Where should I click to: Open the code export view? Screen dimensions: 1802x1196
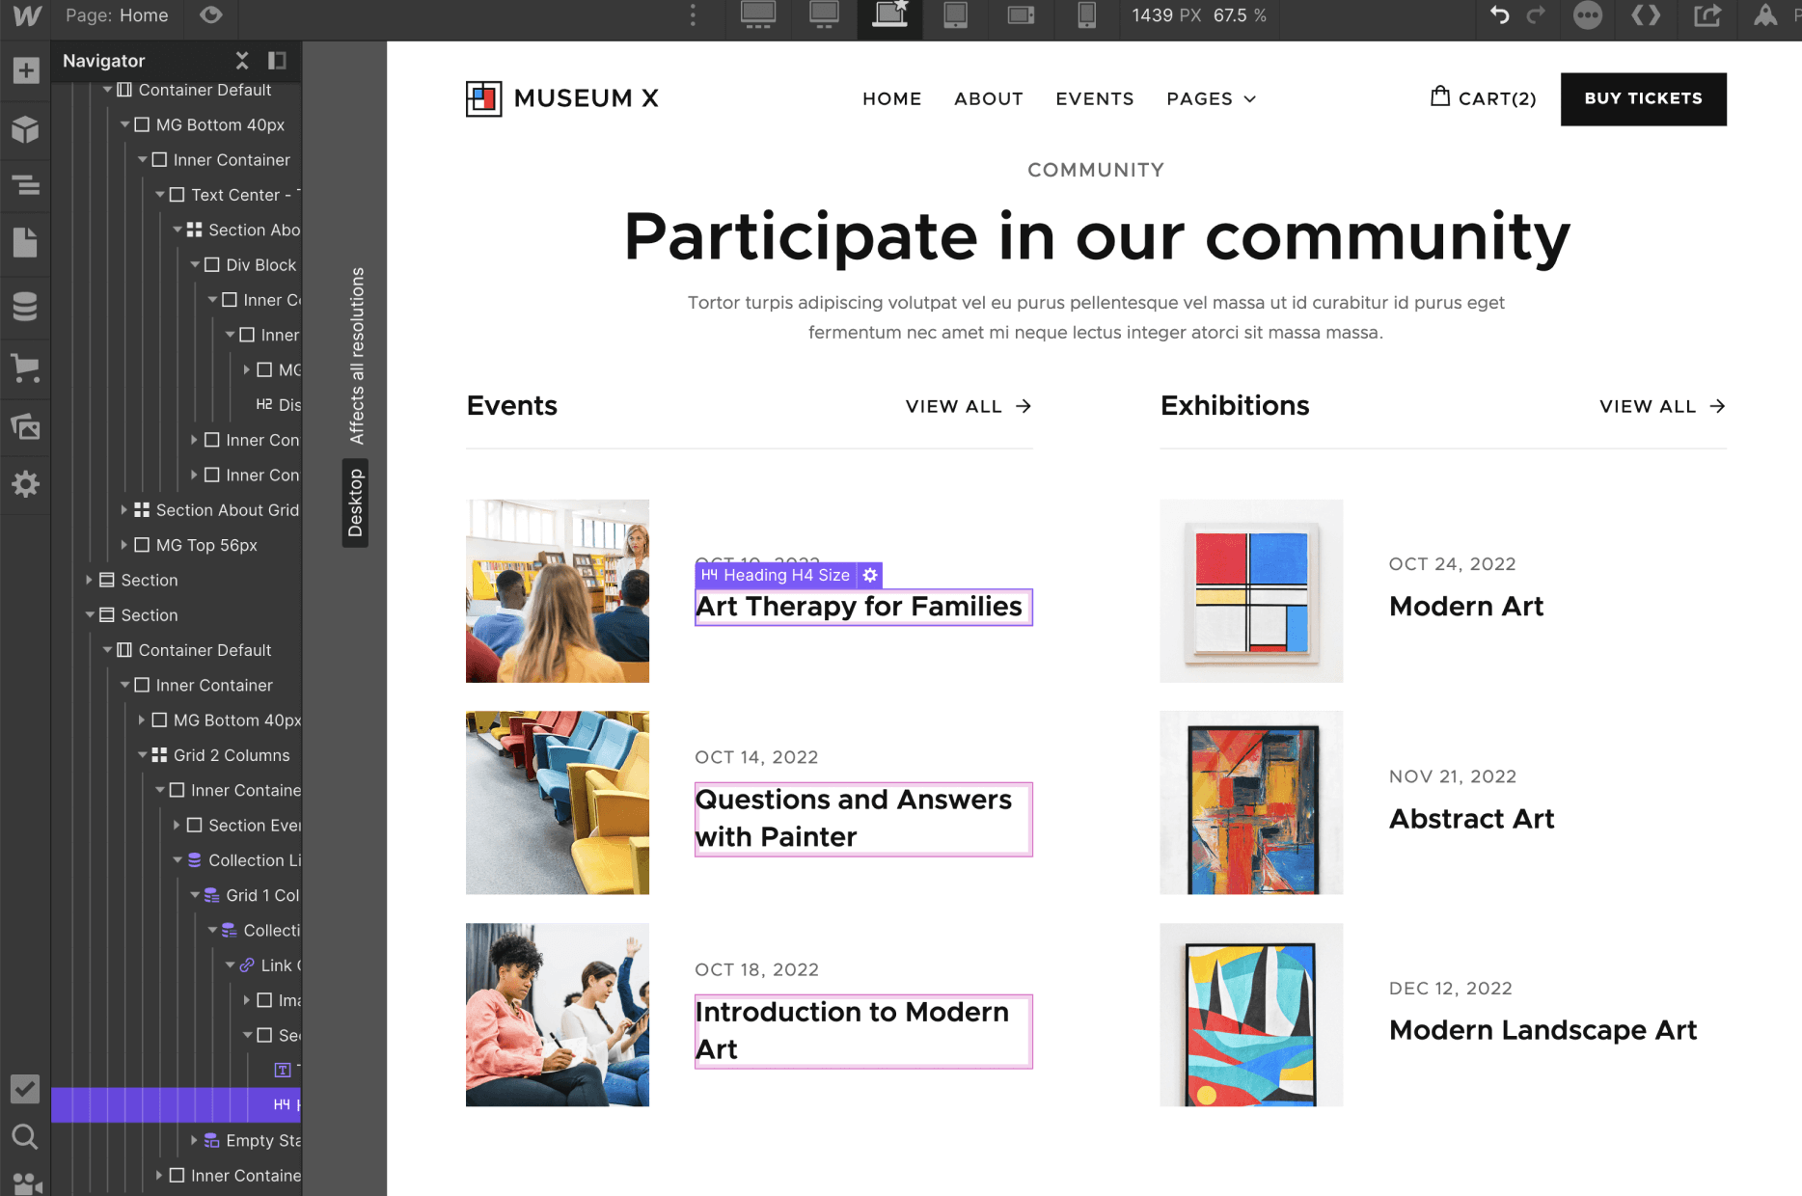point(1647,15)
